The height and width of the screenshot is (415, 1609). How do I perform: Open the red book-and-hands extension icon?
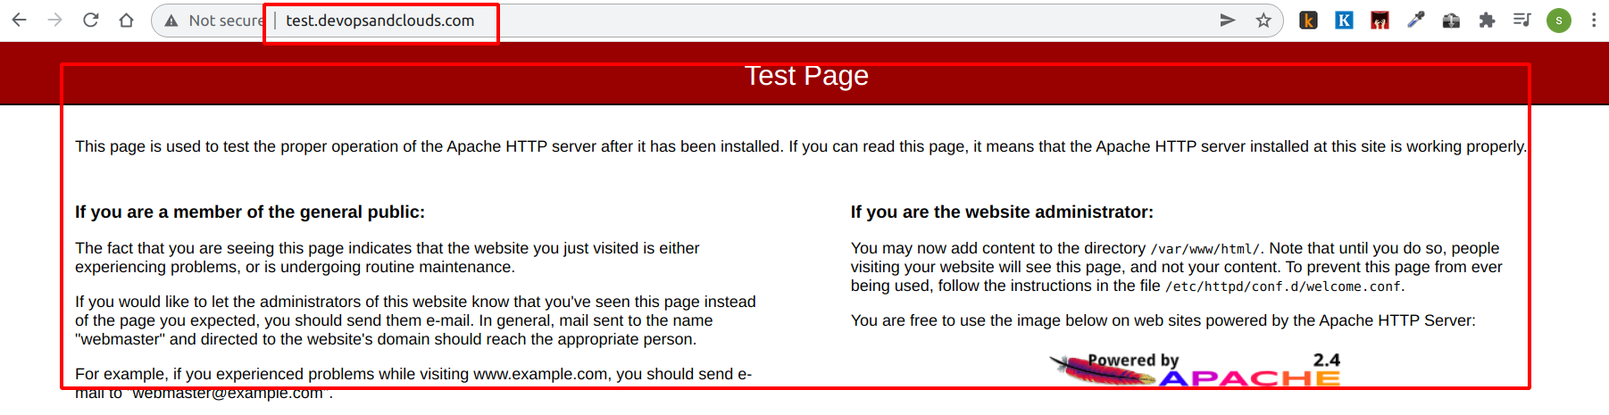click(x=1380, y=20)
